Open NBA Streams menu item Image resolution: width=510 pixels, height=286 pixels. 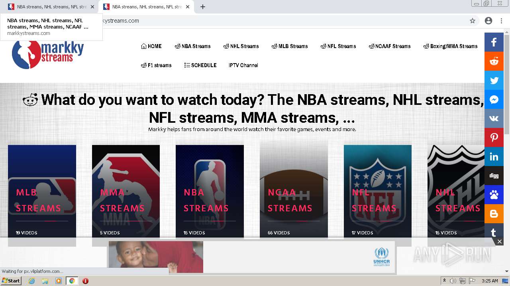(x=192, y=46)
